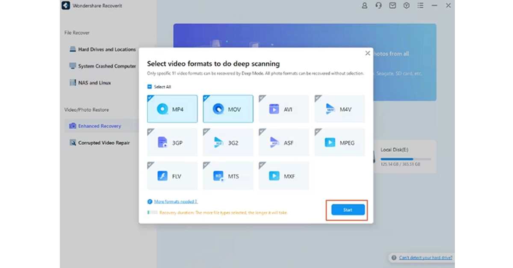Click the NAS and Linux server icon
The height and width of the screenshot is (268, 513).
73,83
